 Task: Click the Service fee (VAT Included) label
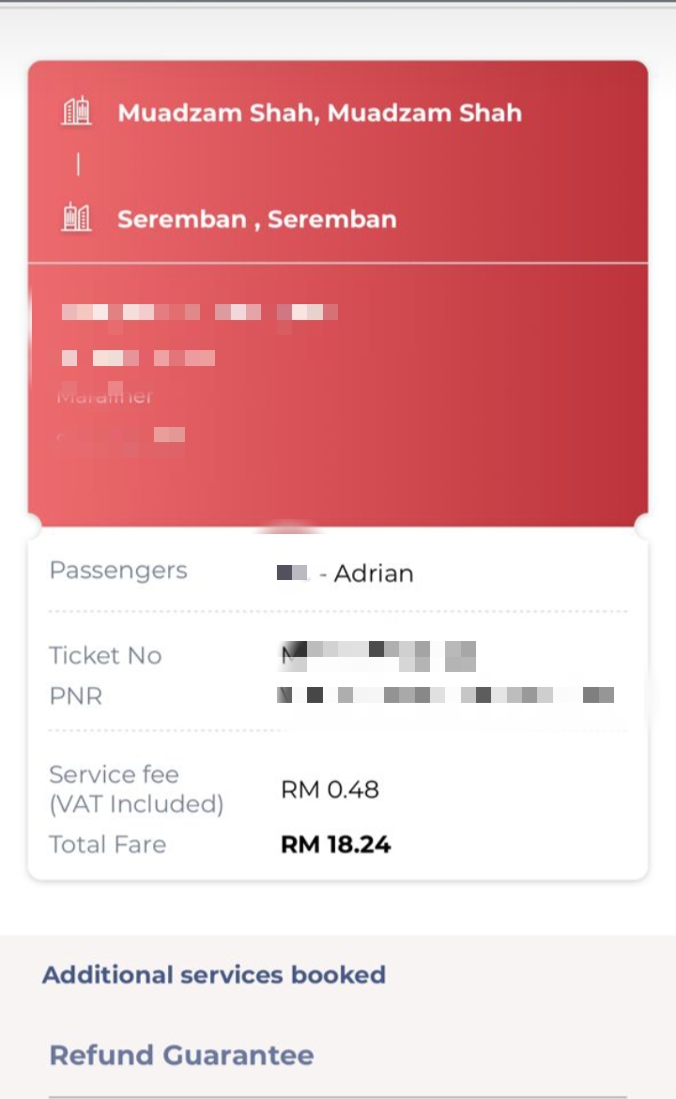[136, 789]
